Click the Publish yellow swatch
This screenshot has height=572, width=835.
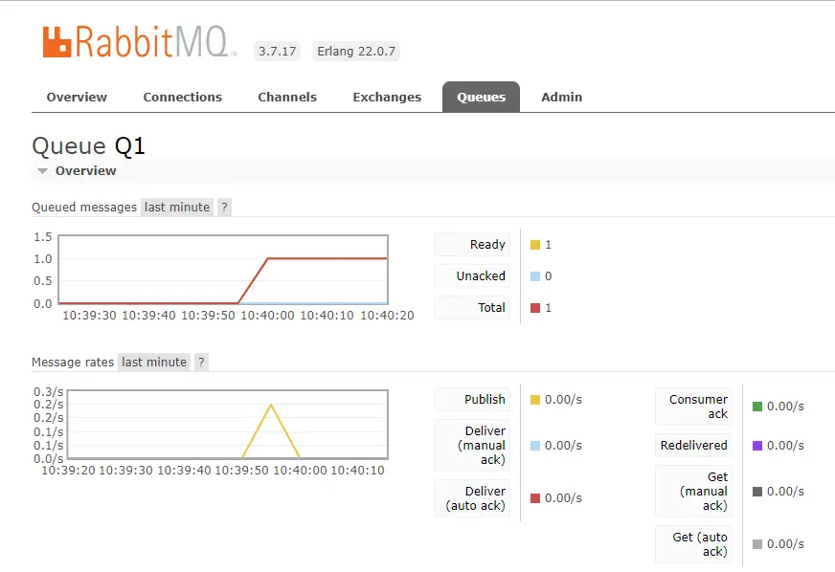click(535, 400)
